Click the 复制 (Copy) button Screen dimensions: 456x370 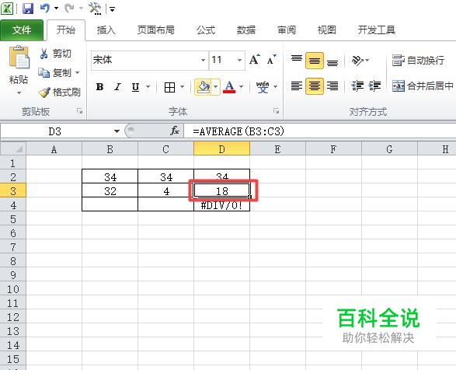click(55, 72)
